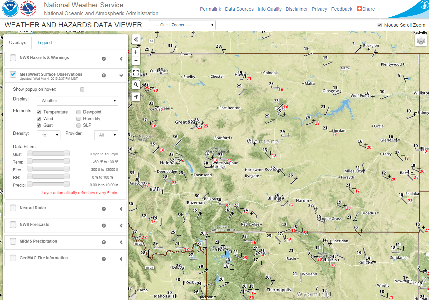The width and height of the screenshot is (429, 300).
Task: Enable GeoMAC Fire Information overlay
Action: 13,258
